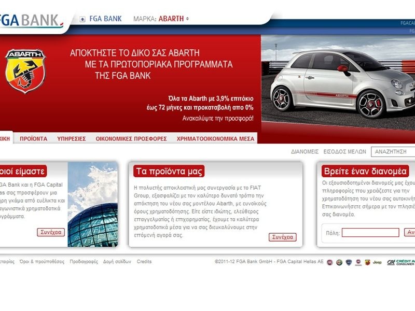Click the Alfa Romeo logo in footer

(338, 262)
